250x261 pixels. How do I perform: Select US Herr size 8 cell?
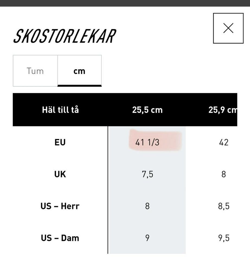(147, 206)
